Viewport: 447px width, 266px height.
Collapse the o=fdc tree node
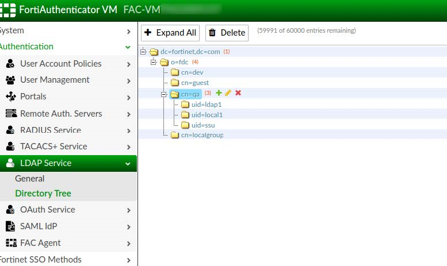click(154, 62)
